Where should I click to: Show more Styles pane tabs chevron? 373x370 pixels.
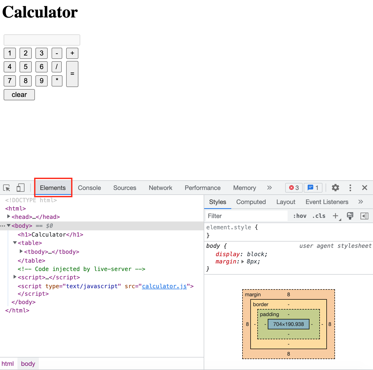tap(361, 202)
